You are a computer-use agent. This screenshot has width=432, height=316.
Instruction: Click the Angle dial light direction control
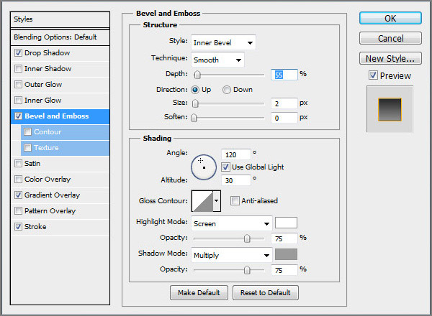(x=203, y=167)
